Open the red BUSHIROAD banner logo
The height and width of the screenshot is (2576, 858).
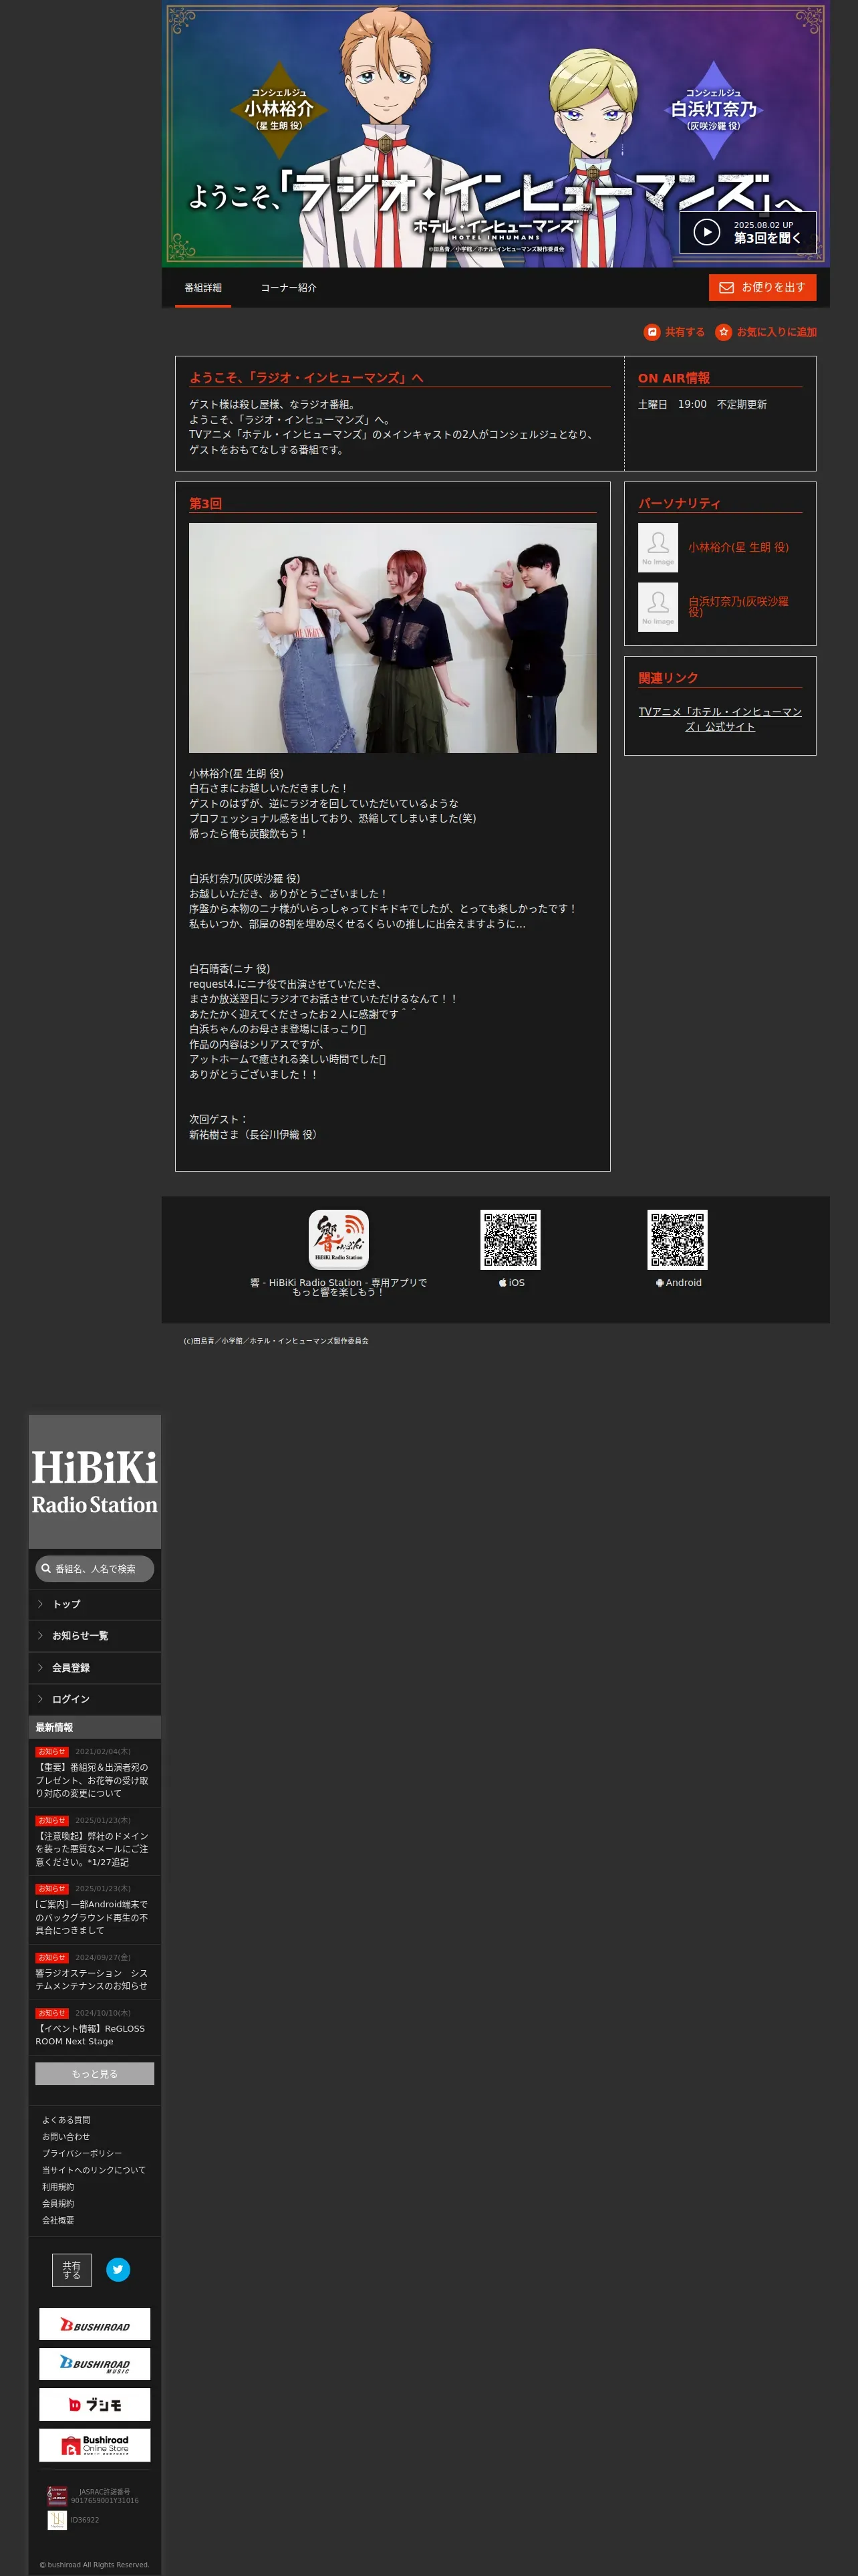(95, 2324)
